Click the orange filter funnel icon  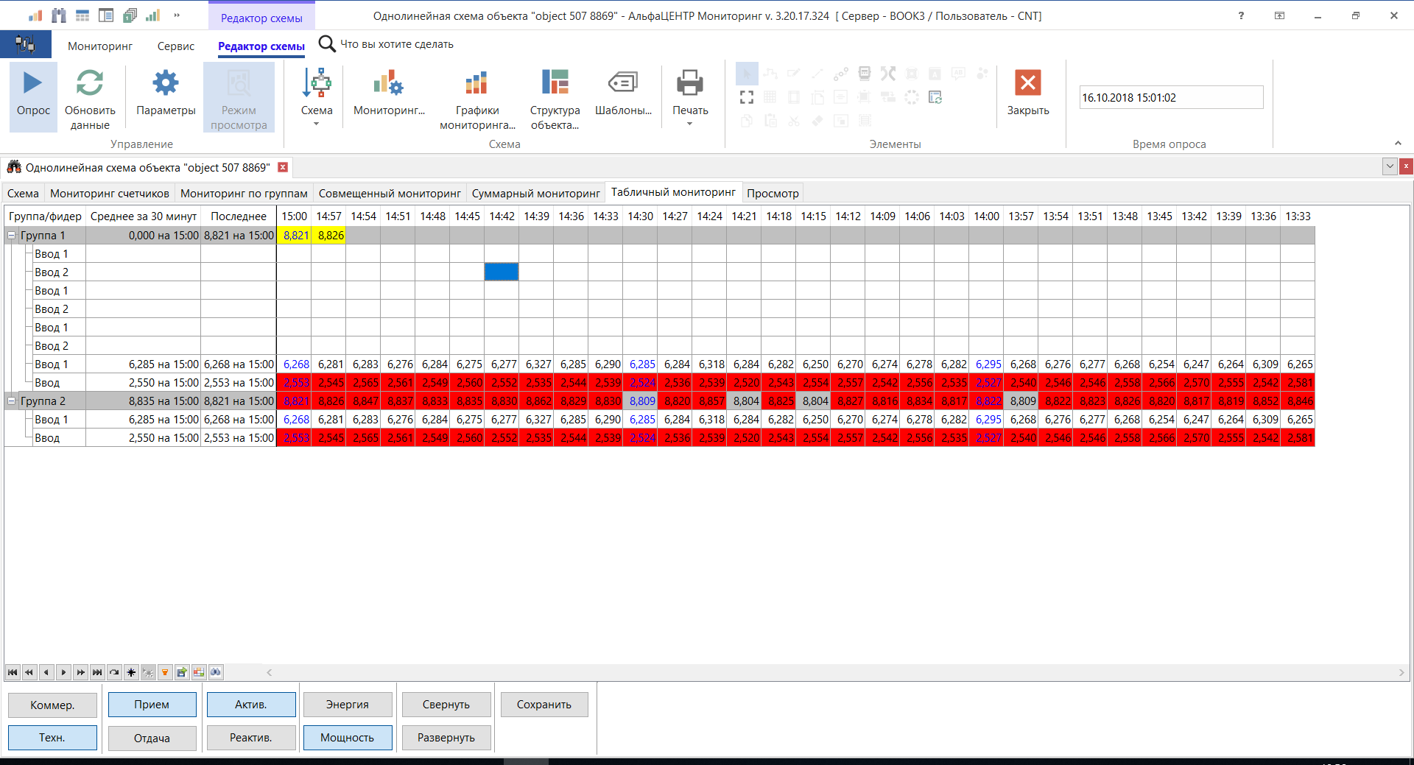click(x=164, y=671)
